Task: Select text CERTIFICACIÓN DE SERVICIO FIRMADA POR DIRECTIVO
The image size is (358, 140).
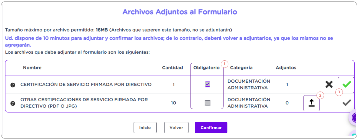Action: point(86,85)
